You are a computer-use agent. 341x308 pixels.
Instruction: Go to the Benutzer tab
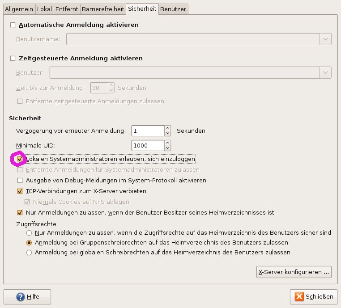(173, 8)
